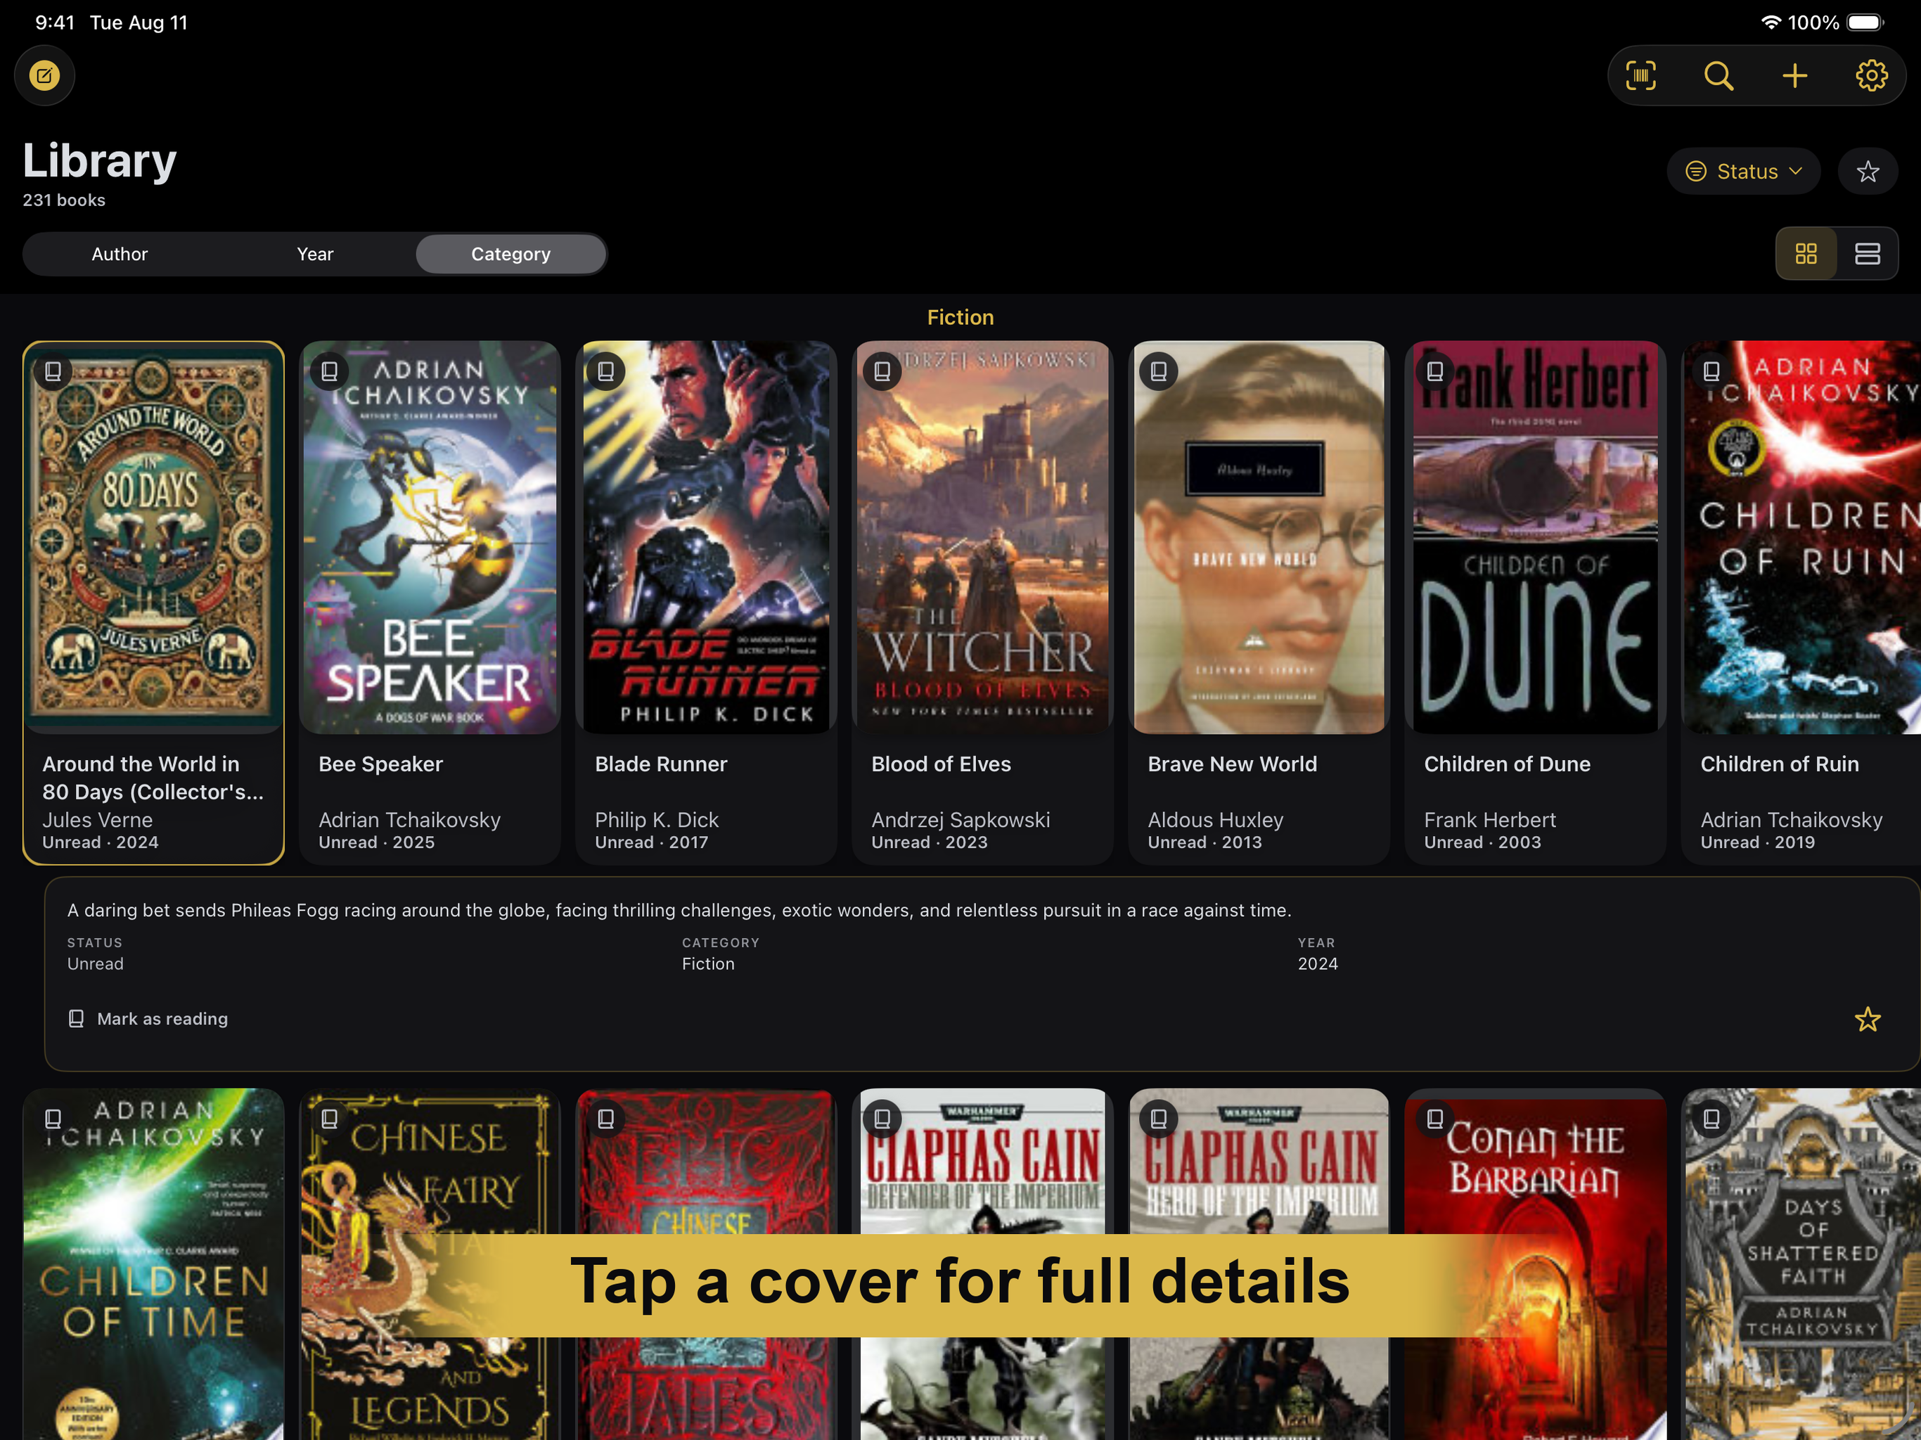
Task: Open the Bee Speaker cover
Action: coord(429,538)
